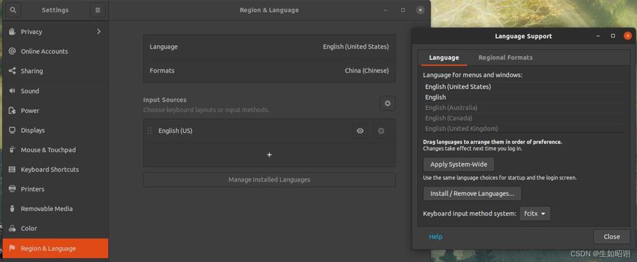Add input source with plus icon
Image resolution: width=637 pixels, height=262 pixels.
click(269, 155)
